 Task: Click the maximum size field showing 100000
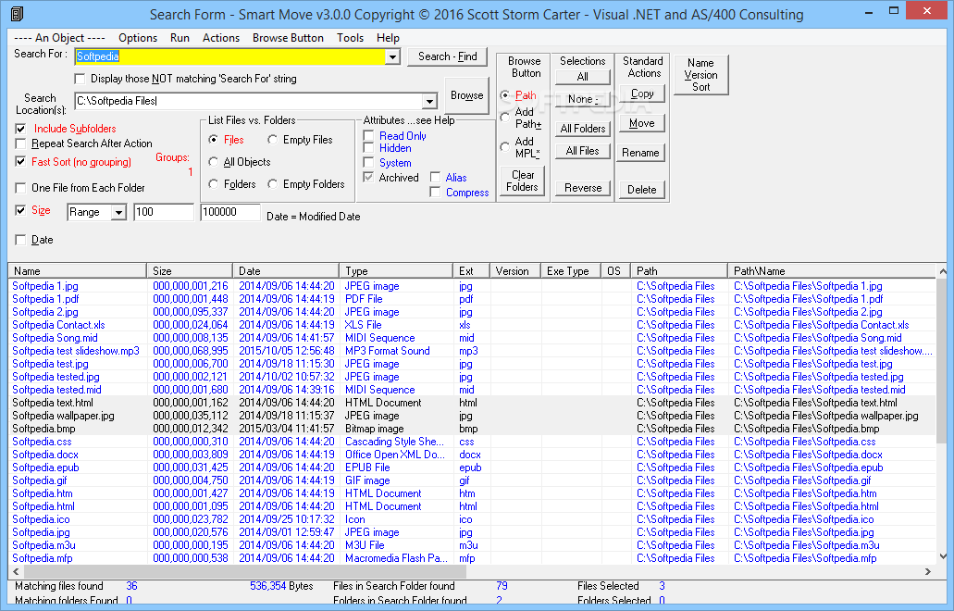point(230,212)
